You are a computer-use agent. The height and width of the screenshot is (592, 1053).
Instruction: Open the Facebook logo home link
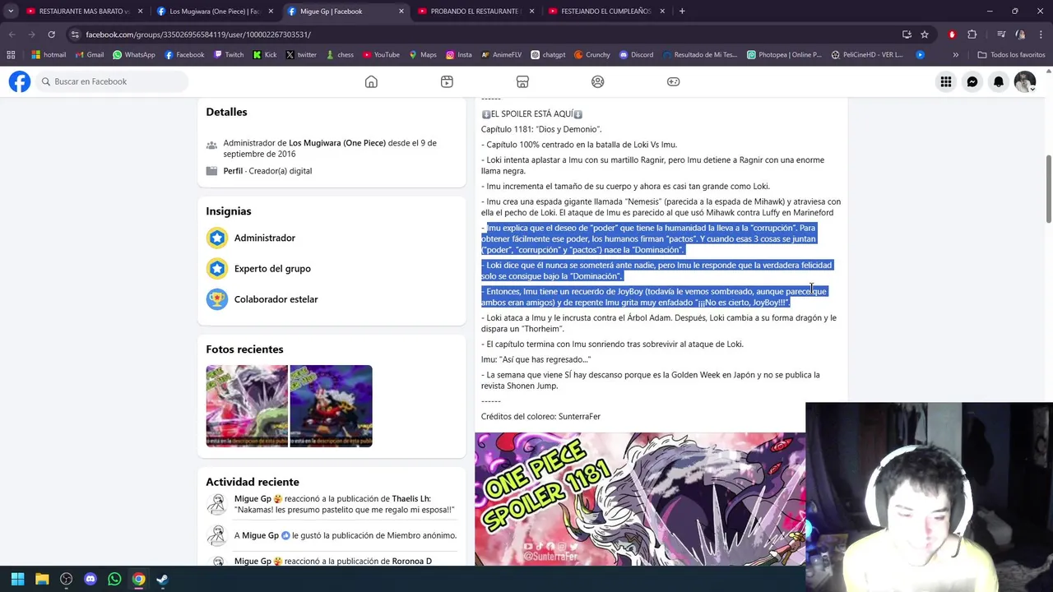point(20,81)
